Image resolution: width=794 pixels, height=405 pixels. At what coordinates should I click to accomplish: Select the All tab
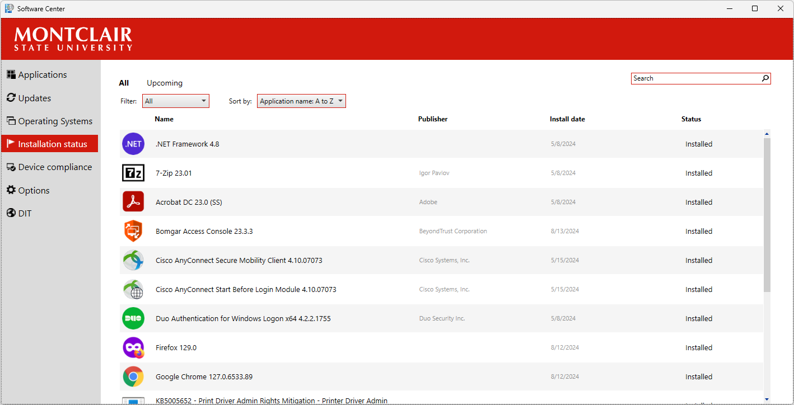pos(124,83)
